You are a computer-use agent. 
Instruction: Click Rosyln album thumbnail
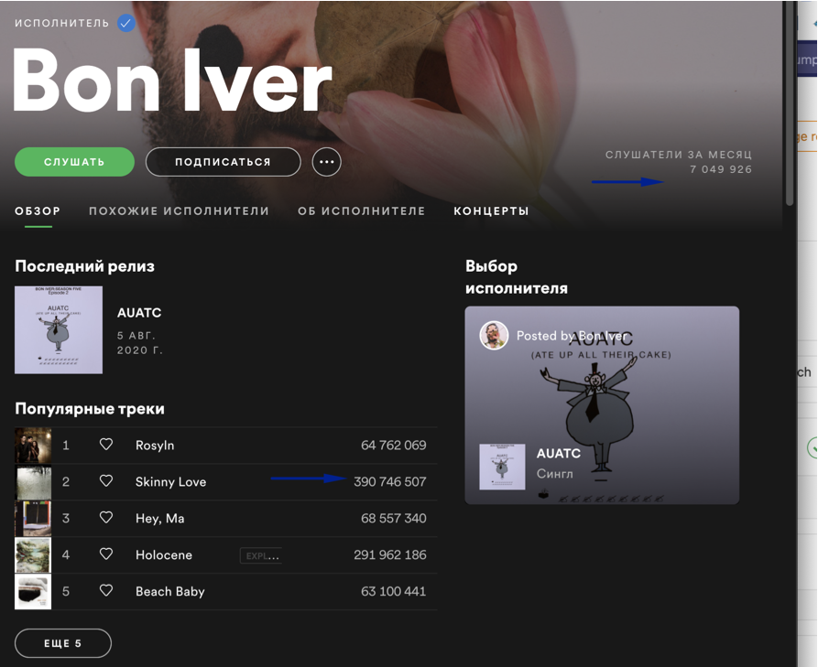pos(33,446)
